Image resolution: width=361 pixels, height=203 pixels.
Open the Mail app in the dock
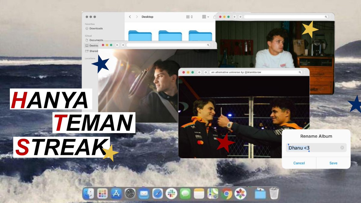point(144,194)
